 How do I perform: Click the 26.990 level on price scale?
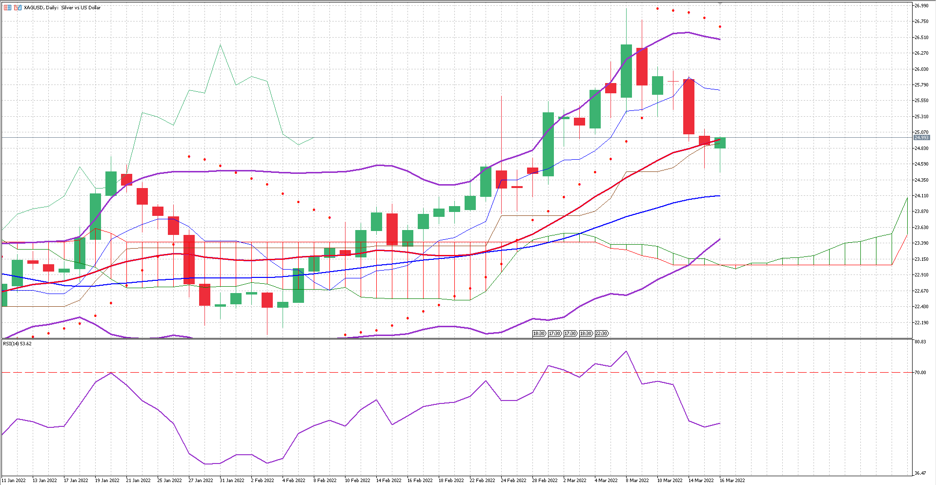(x=921, y=6)
